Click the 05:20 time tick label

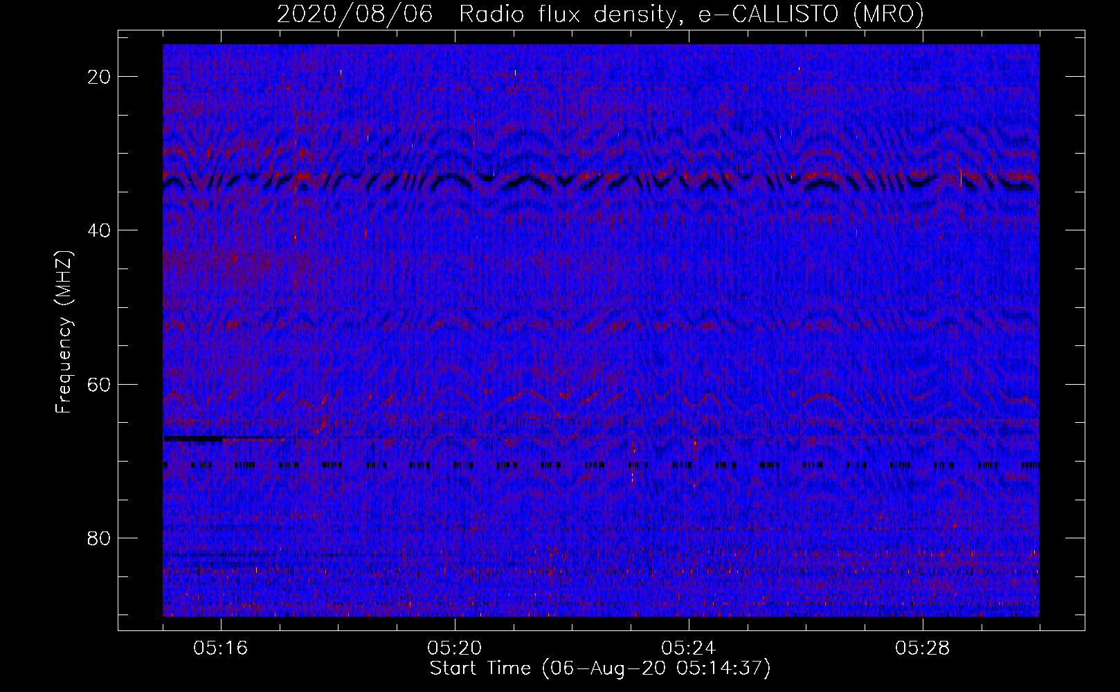pyautogui.click(x=455, y=648)
